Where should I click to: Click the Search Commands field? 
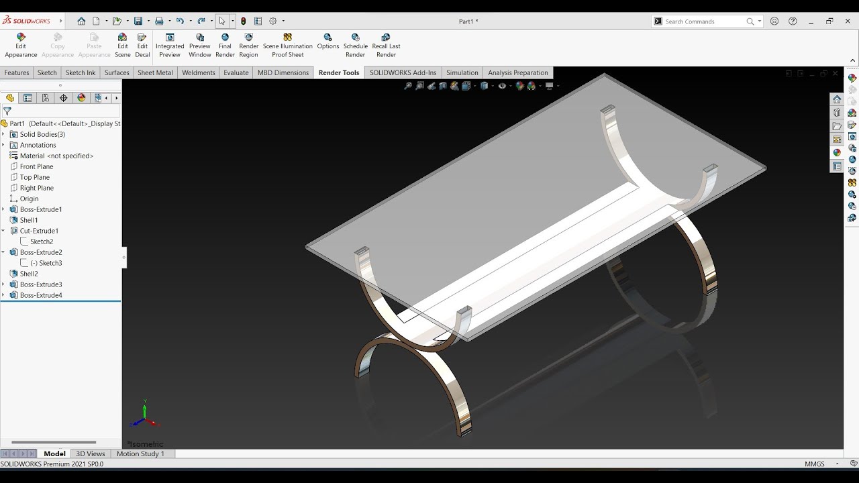click(704, 21)
